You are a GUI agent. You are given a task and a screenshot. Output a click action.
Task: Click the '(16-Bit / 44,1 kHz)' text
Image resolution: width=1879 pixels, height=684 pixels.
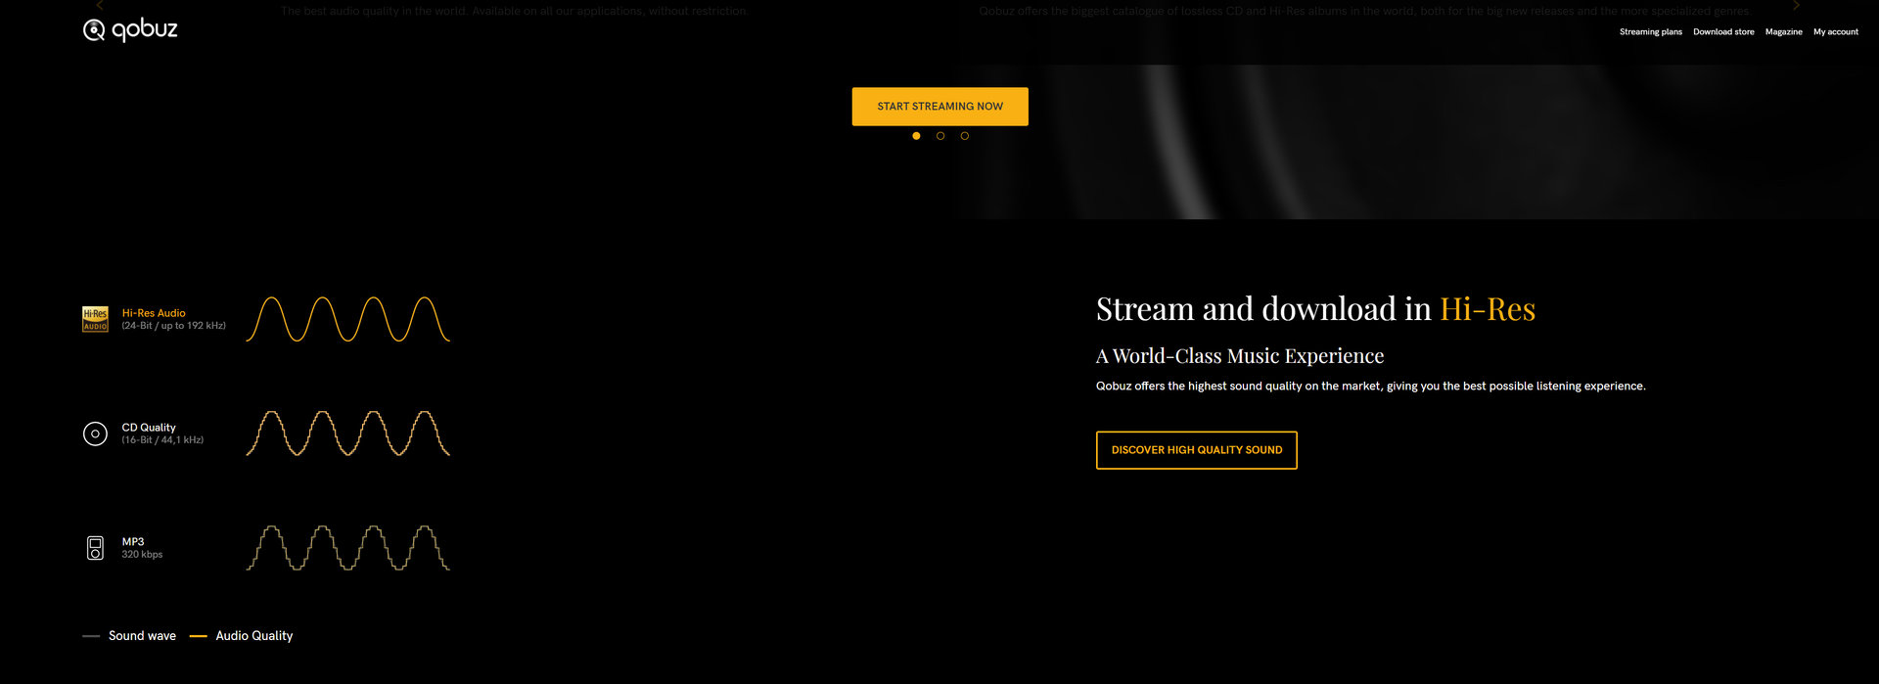[x=162, y=440]
